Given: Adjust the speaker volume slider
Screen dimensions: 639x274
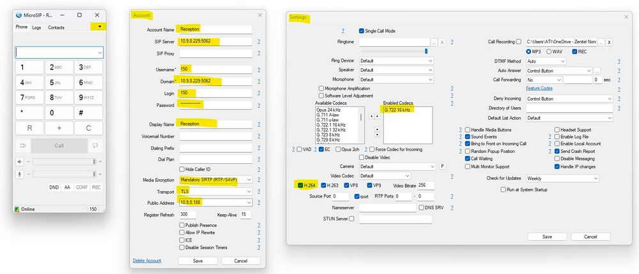Looking at the screenshot, I should click(65, 162).
